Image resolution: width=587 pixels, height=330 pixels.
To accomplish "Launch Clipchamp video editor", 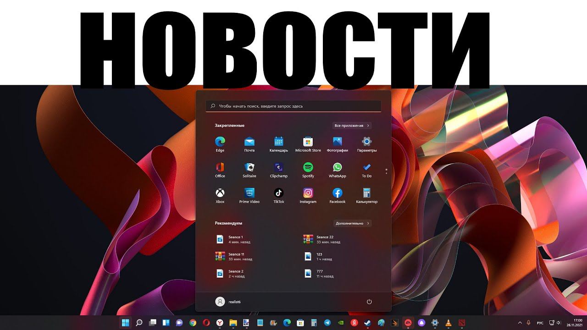I will pos(279,170).
